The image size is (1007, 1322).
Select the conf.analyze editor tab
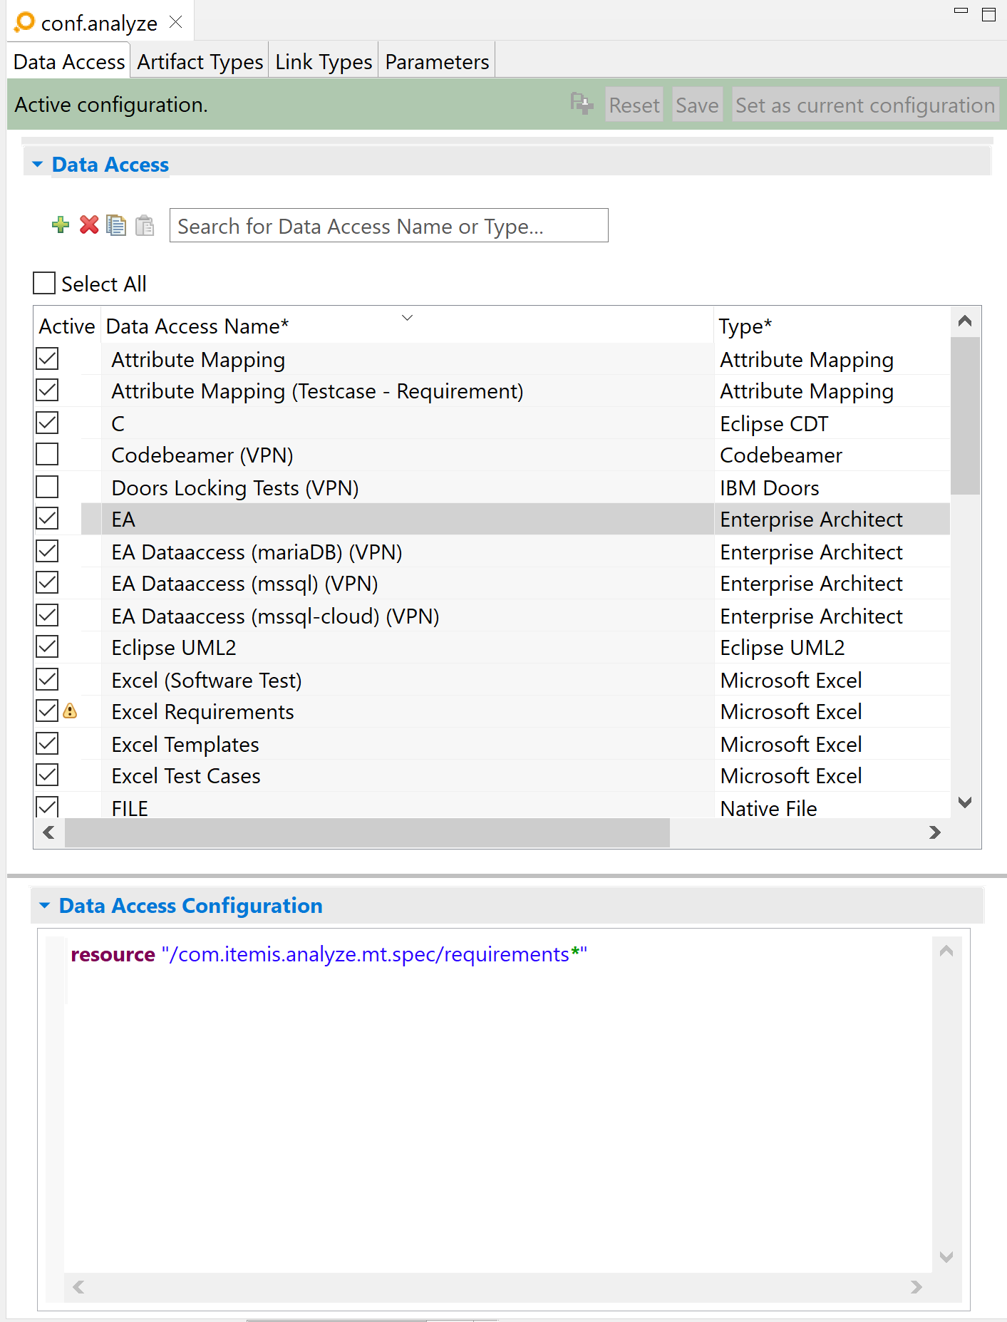click(x=99, y=23)
